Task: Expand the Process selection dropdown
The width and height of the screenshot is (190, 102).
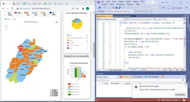Action: [119, 11]
